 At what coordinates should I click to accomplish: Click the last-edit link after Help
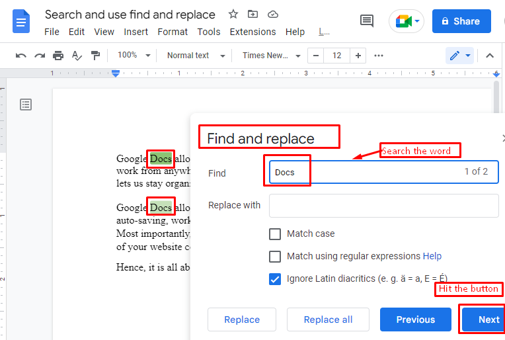coord(324,32)
